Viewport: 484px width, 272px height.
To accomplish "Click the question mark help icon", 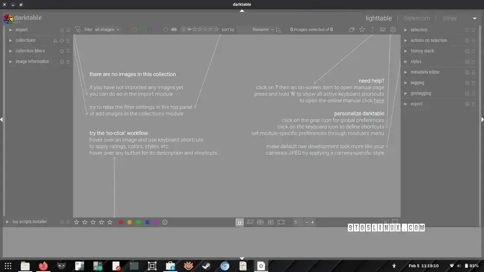I will (372, 30).
